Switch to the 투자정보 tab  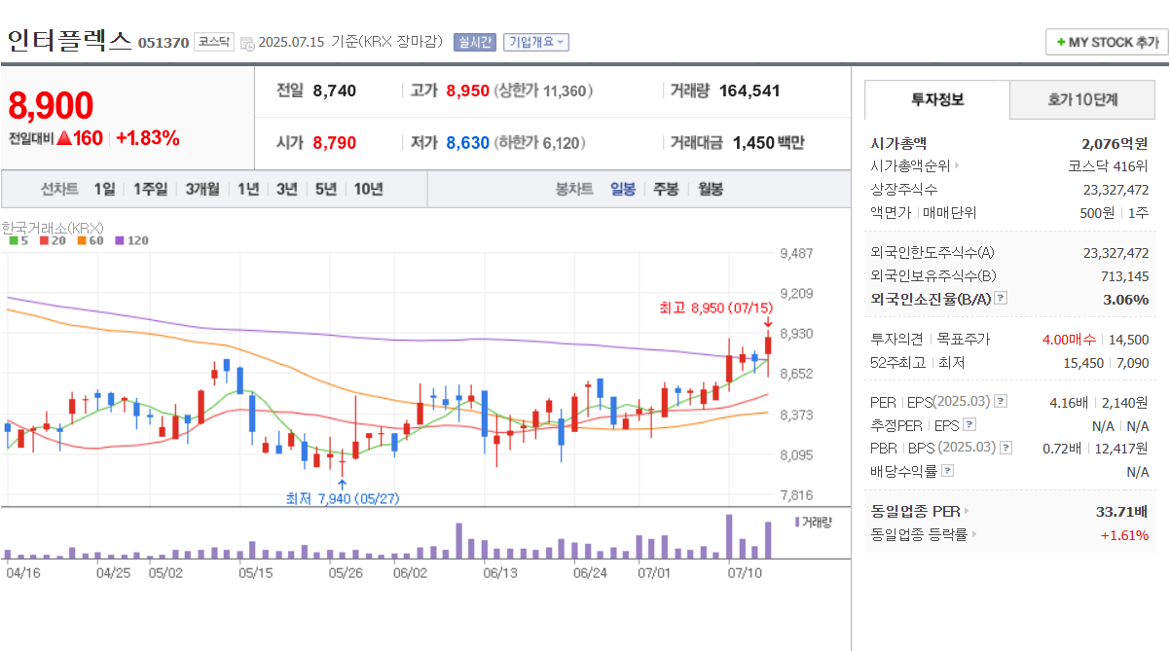(937, 99)
